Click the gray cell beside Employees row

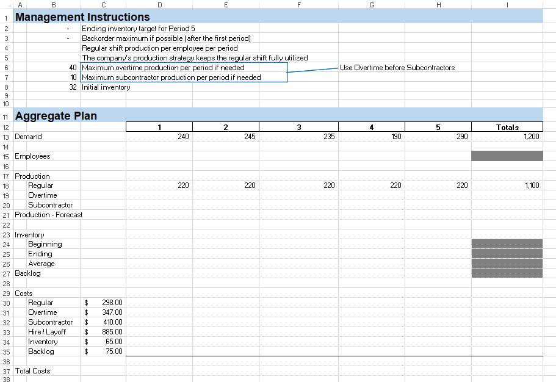pyautogui.click(x=507, y=156)
